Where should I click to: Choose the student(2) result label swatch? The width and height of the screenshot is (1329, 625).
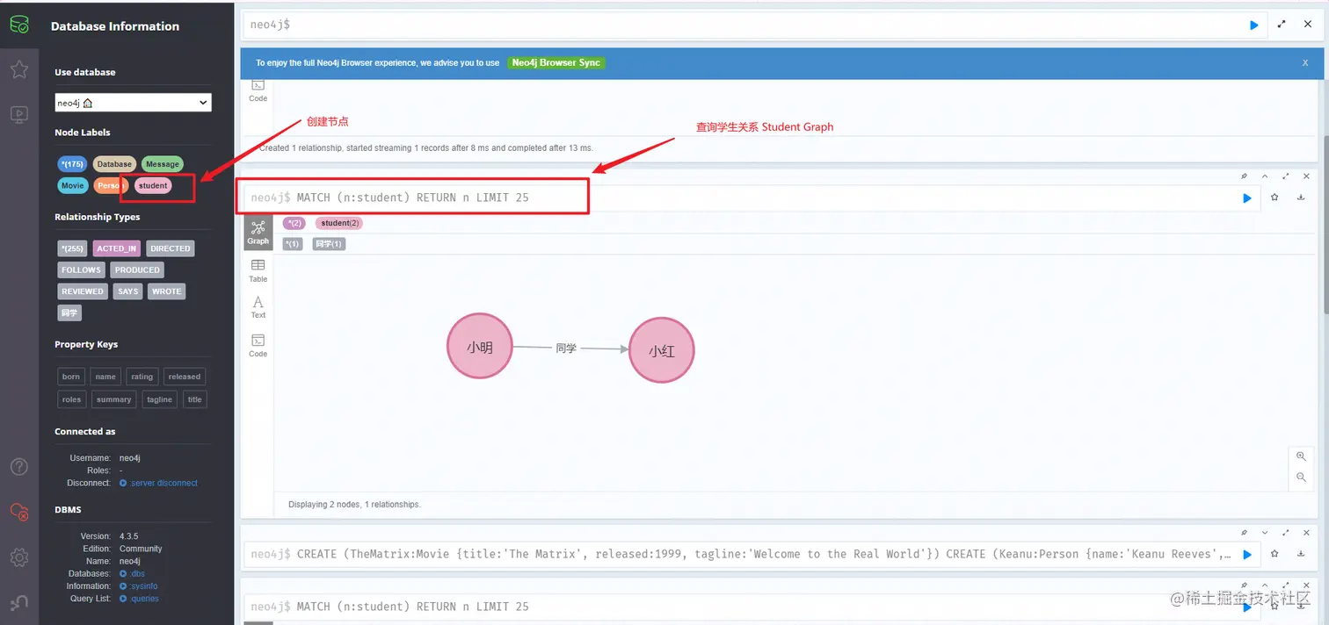click(x=338, y=223)
